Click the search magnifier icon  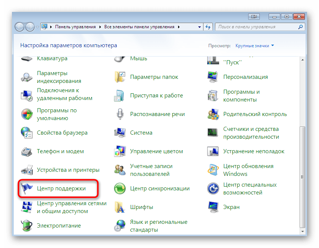click(x=300, y=27)
